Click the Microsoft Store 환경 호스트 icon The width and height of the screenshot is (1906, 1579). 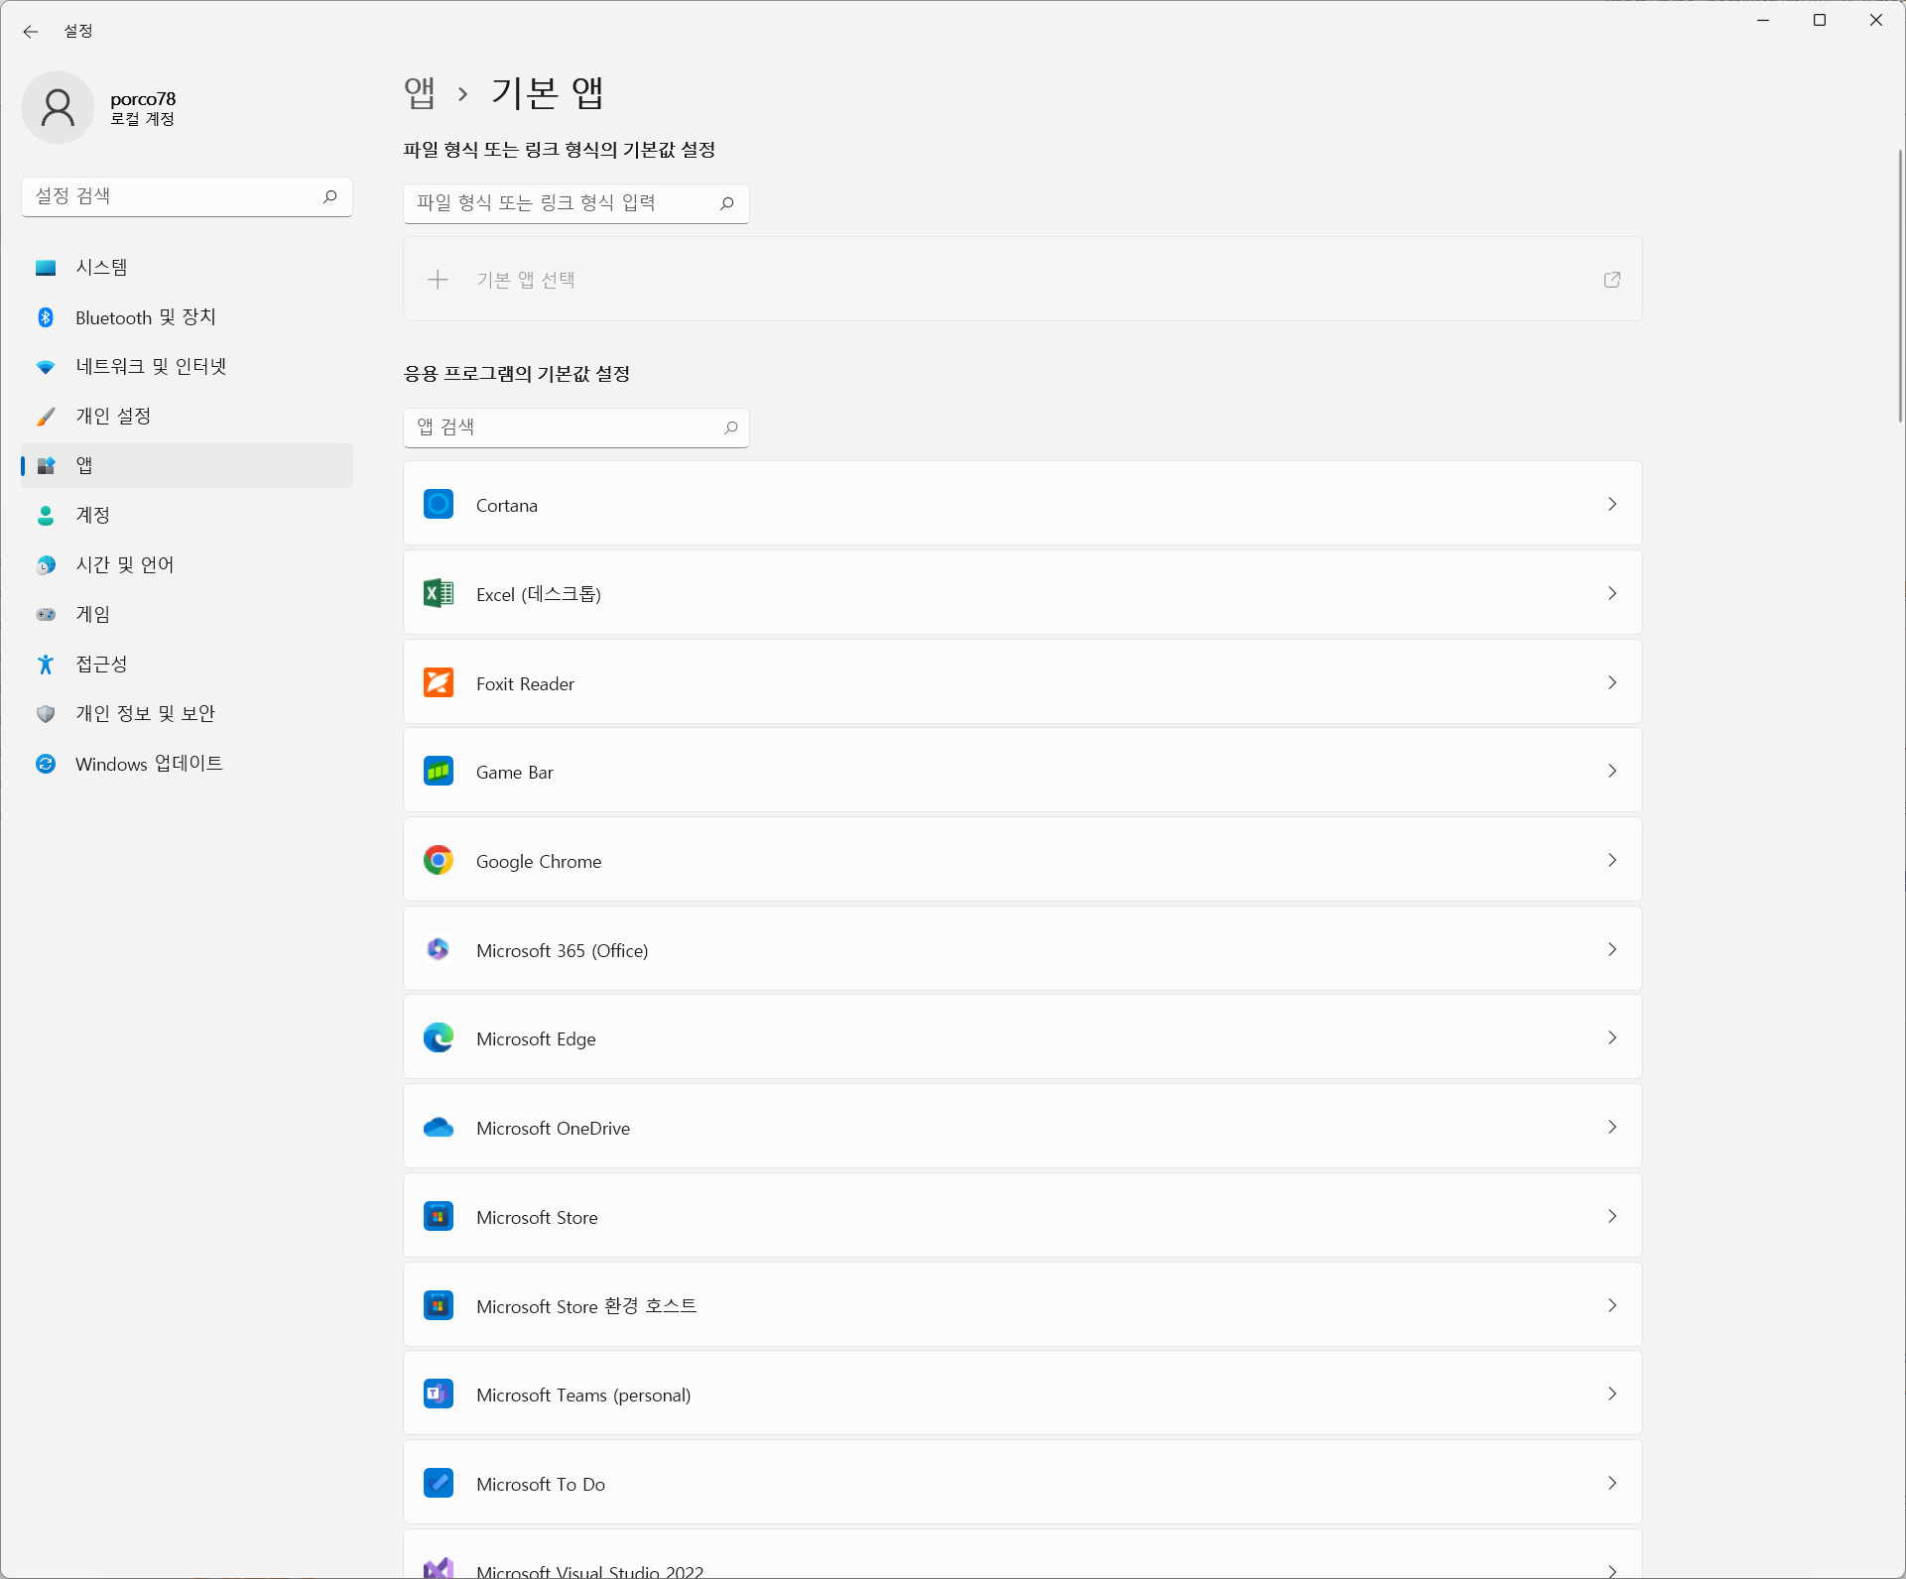click(439, 1305)
